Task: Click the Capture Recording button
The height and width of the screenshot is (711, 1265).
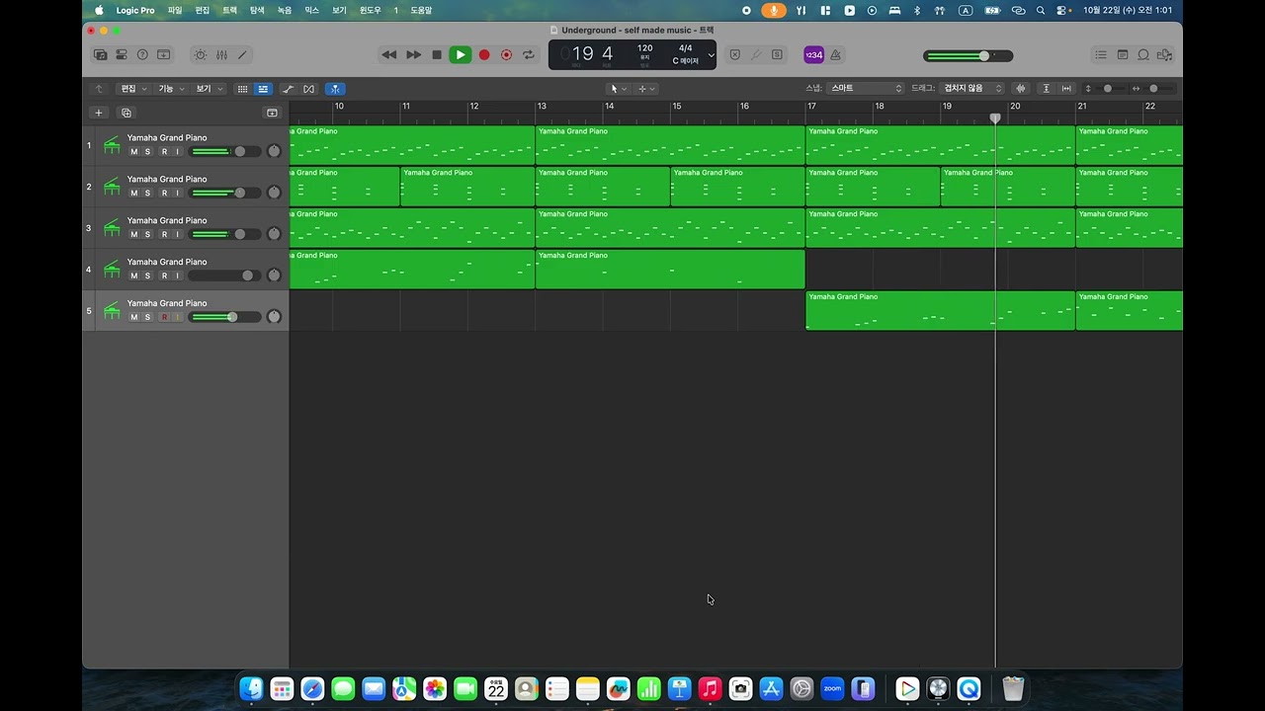Action: (x=506, y=55)
